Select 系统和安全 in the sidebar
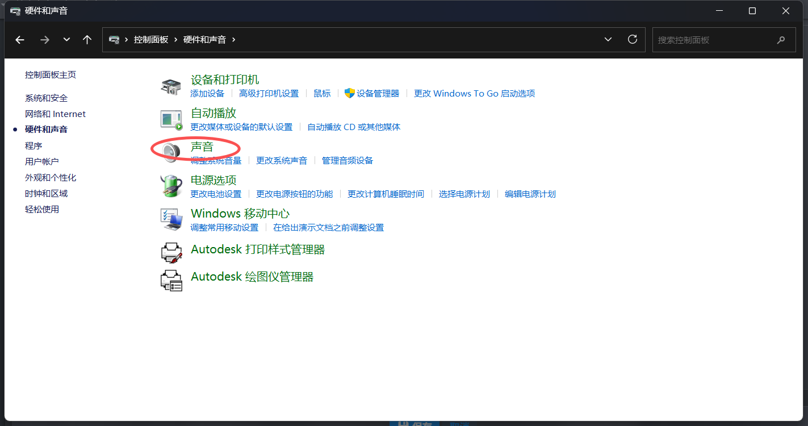The height and width of the screenshot is (426, 808). pyautogui.click(x=46, y=98)
